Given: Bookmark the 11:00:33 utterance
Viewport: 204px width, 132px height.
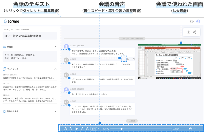Looking at the screenshot, I should (x=128, y=59).
